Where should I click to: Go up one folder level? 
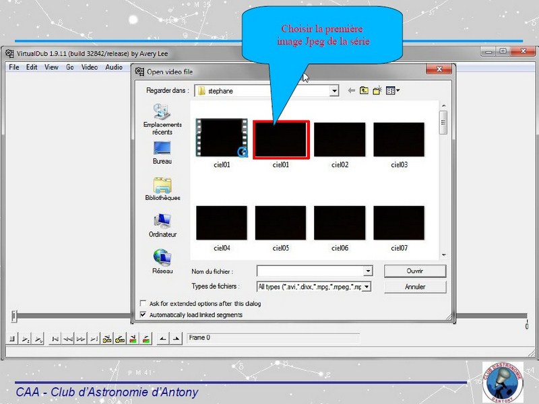pyautogui.click(x=364, y=90)
